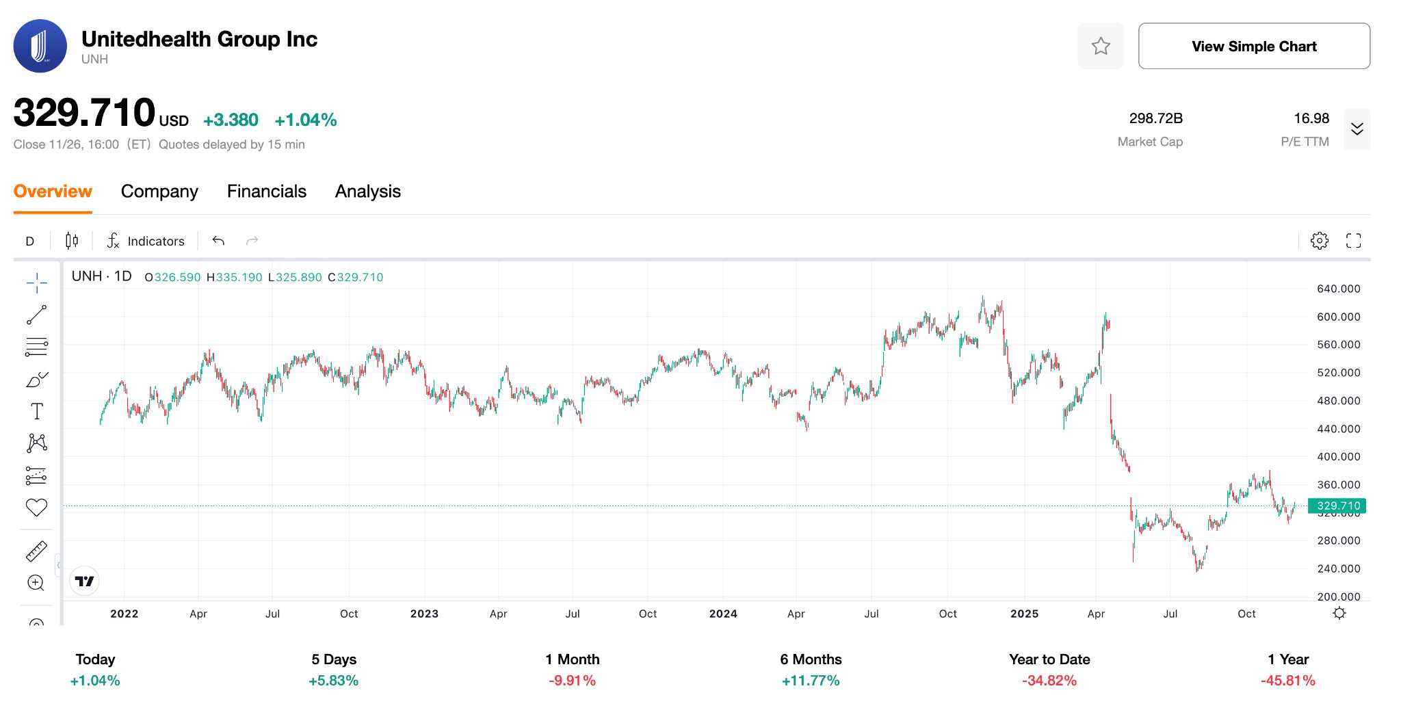Viewport: 1401px width, 708px height.
Task: Open the Fibonacci retracement tools
Action: click(37, 347)
